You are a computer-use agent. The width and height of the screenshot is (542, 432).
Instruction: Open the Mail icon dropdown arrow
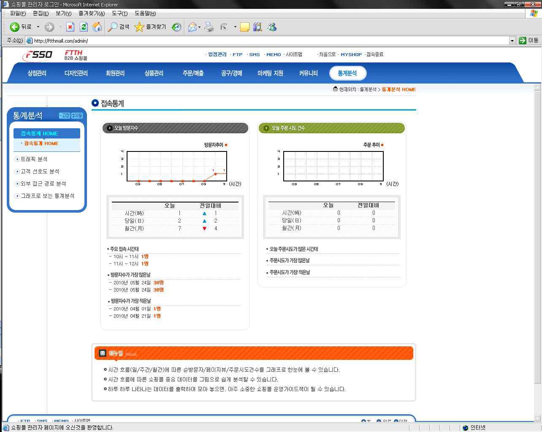point(199,27)
